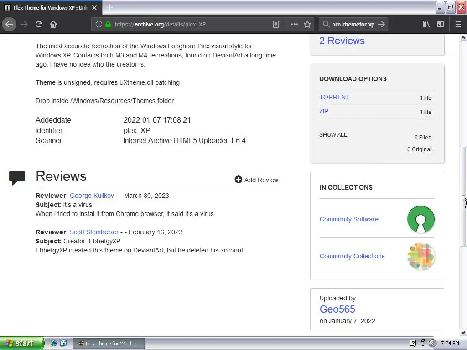The width and height of the screenshot is (467, 350).
Task: Open a new tab with the plus button
Action: [x=110, y=7]
